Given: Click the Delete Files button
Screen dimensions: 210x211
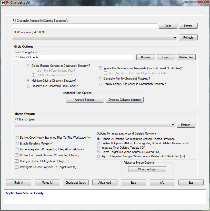Looking at the screenshot, I should click(x=186, y=57).
